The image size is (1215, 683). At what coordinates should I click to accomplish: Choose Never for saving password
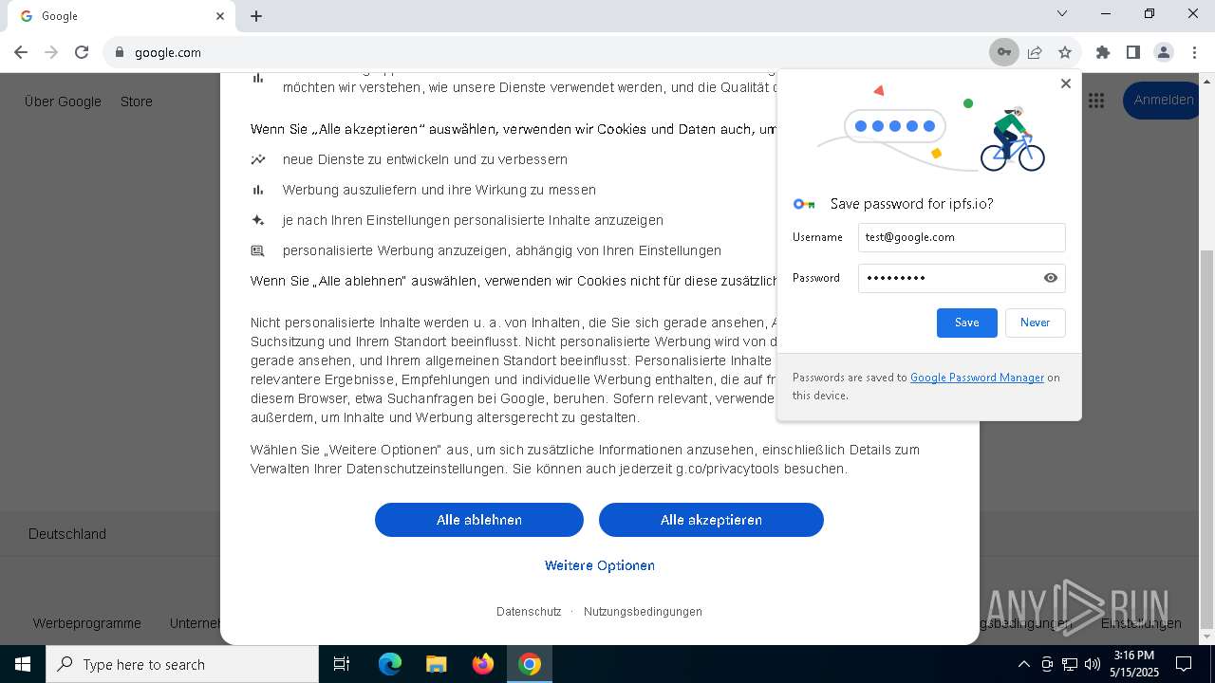(1035, 323)
